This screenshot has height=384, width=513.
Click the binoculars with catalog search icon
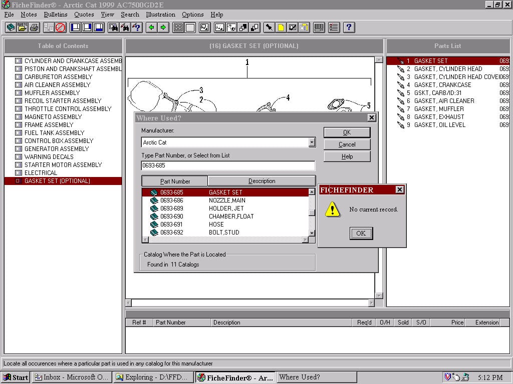click(114, 27)
